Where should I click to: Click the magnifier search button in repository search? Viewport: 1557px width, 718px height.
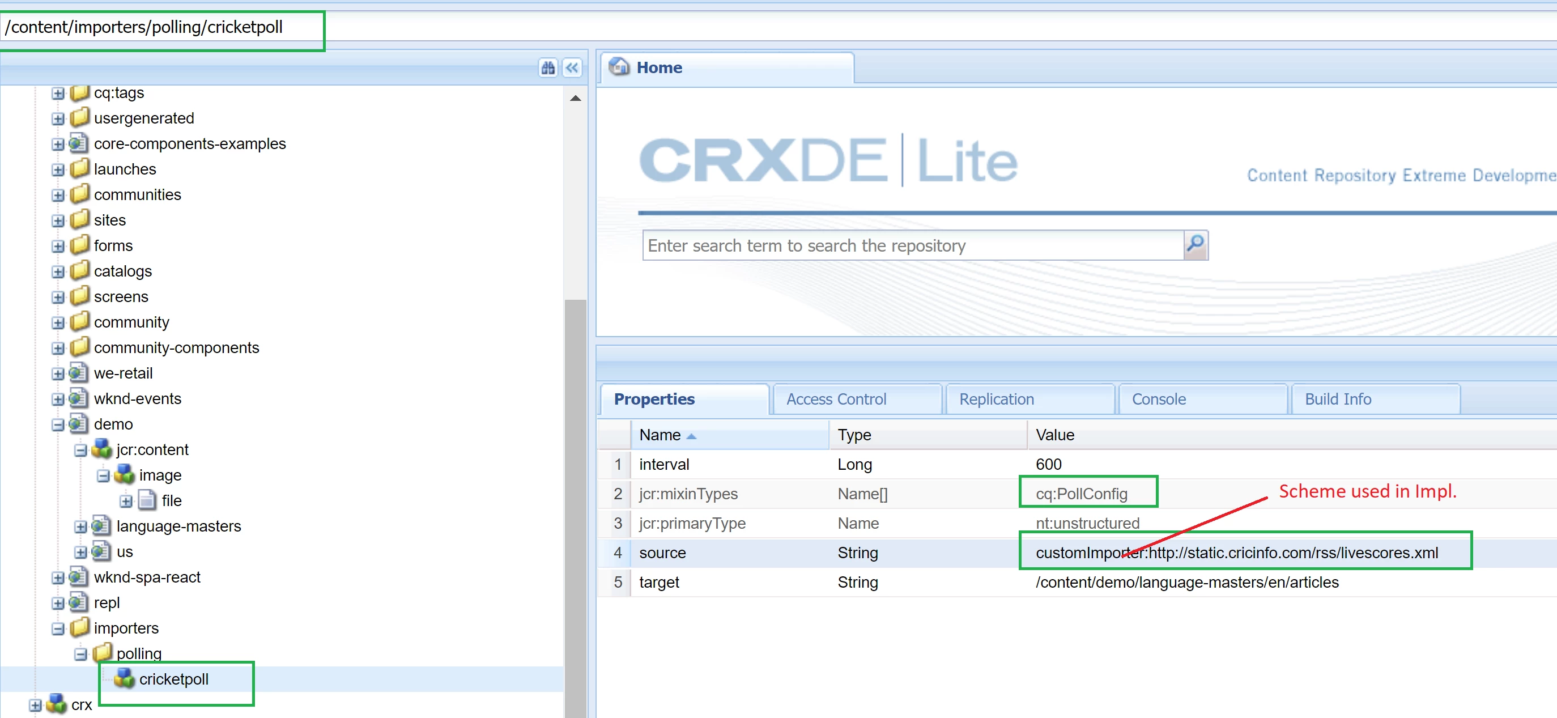pos(1195,245)
